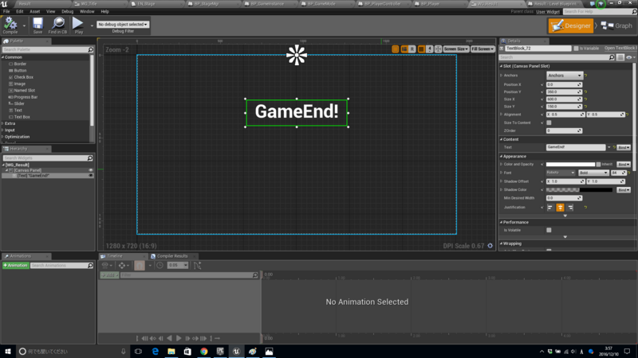Select Slider widget in Palette

pos(19,103)
